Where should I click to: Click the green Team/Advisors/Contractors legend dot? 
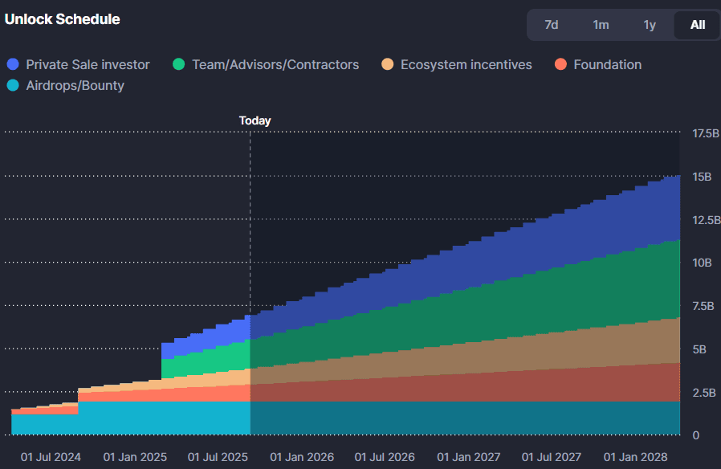[179, 64]
